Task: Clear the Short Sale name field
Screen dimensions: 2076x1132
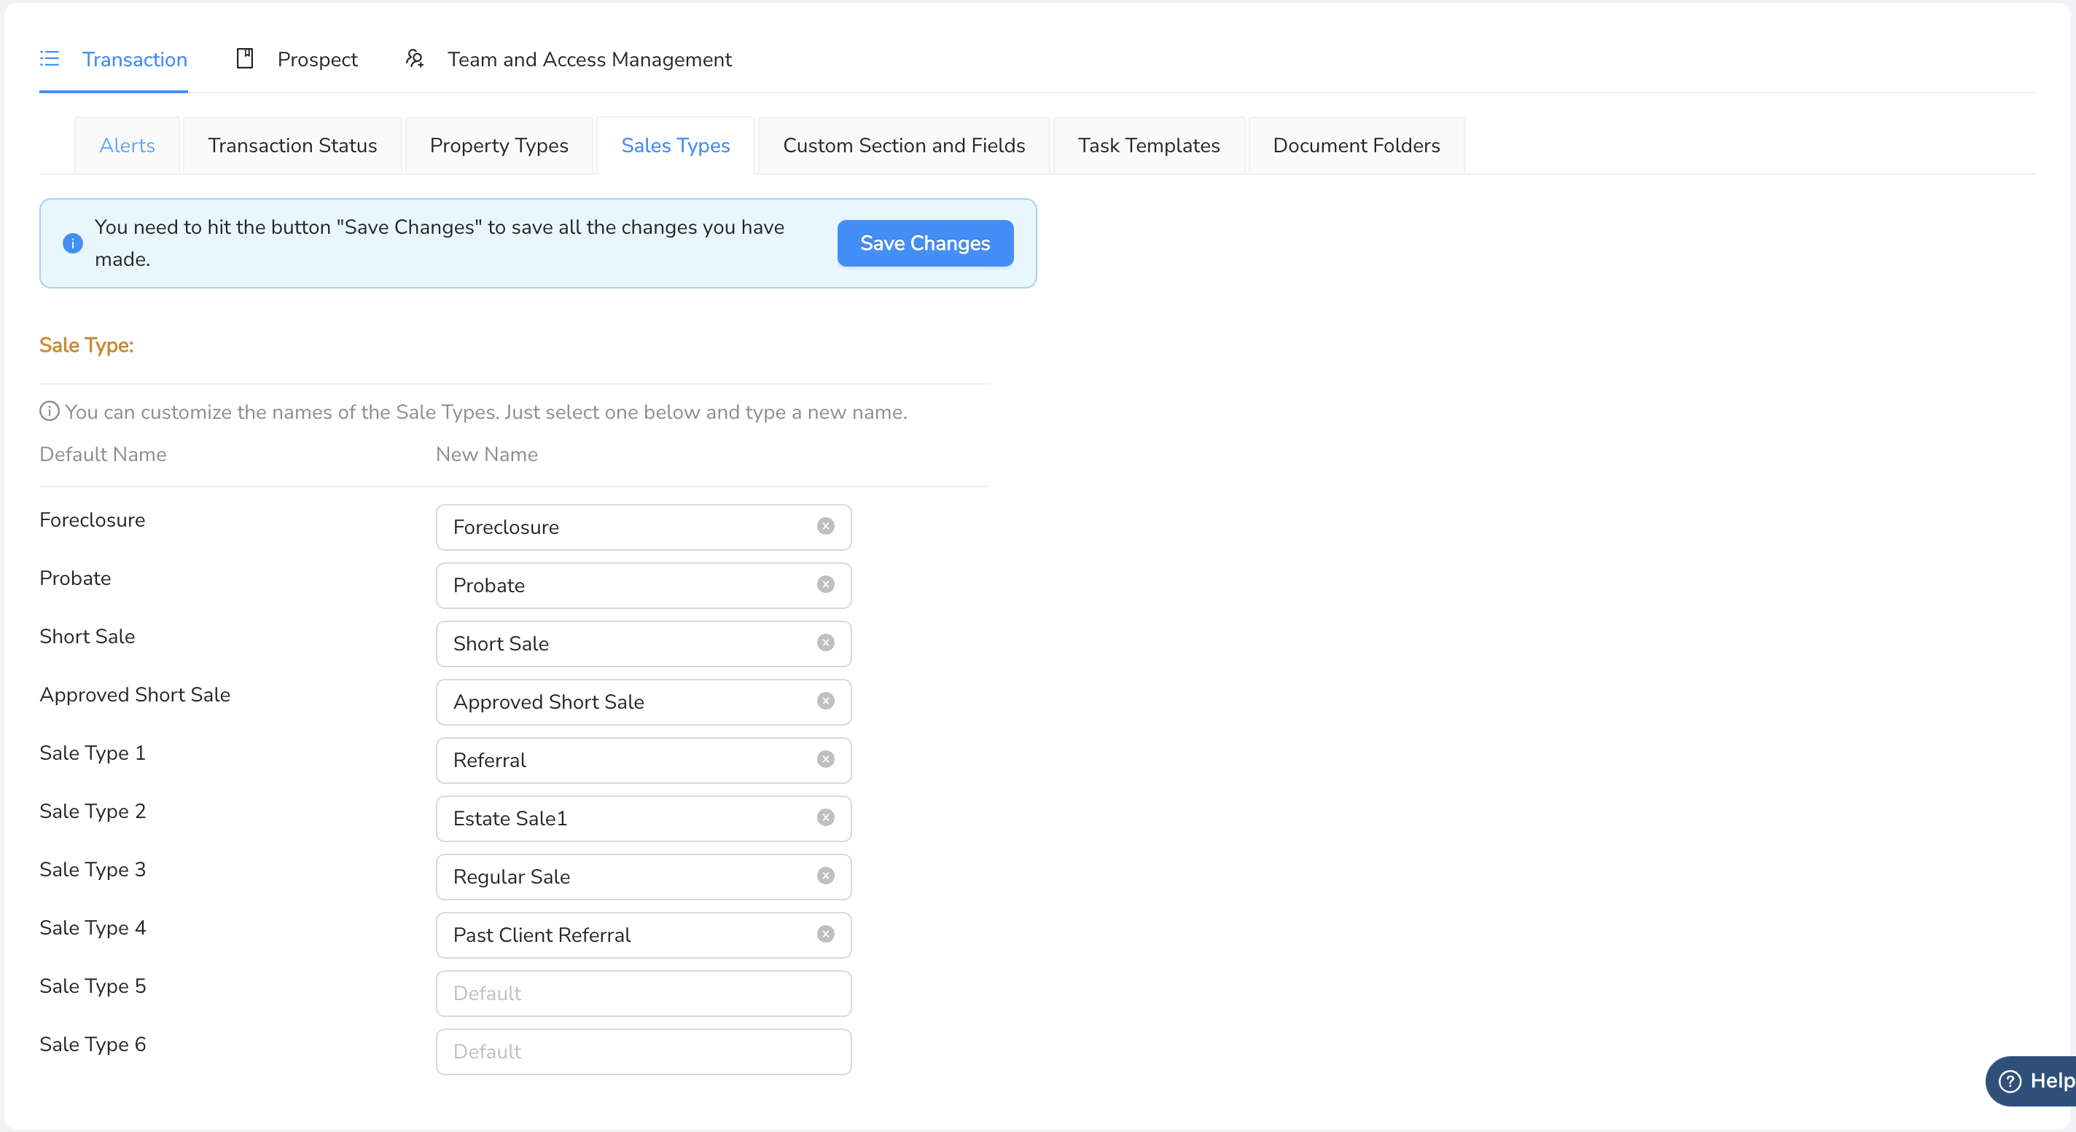Action: tap(825, 642)
